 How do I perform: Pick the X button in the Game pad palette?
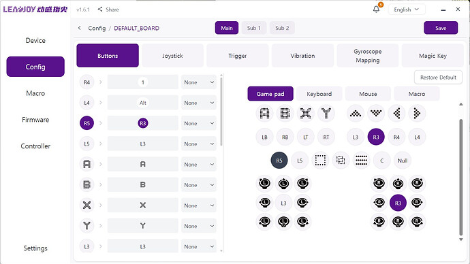pyautogui.click(x=305, y=114)
